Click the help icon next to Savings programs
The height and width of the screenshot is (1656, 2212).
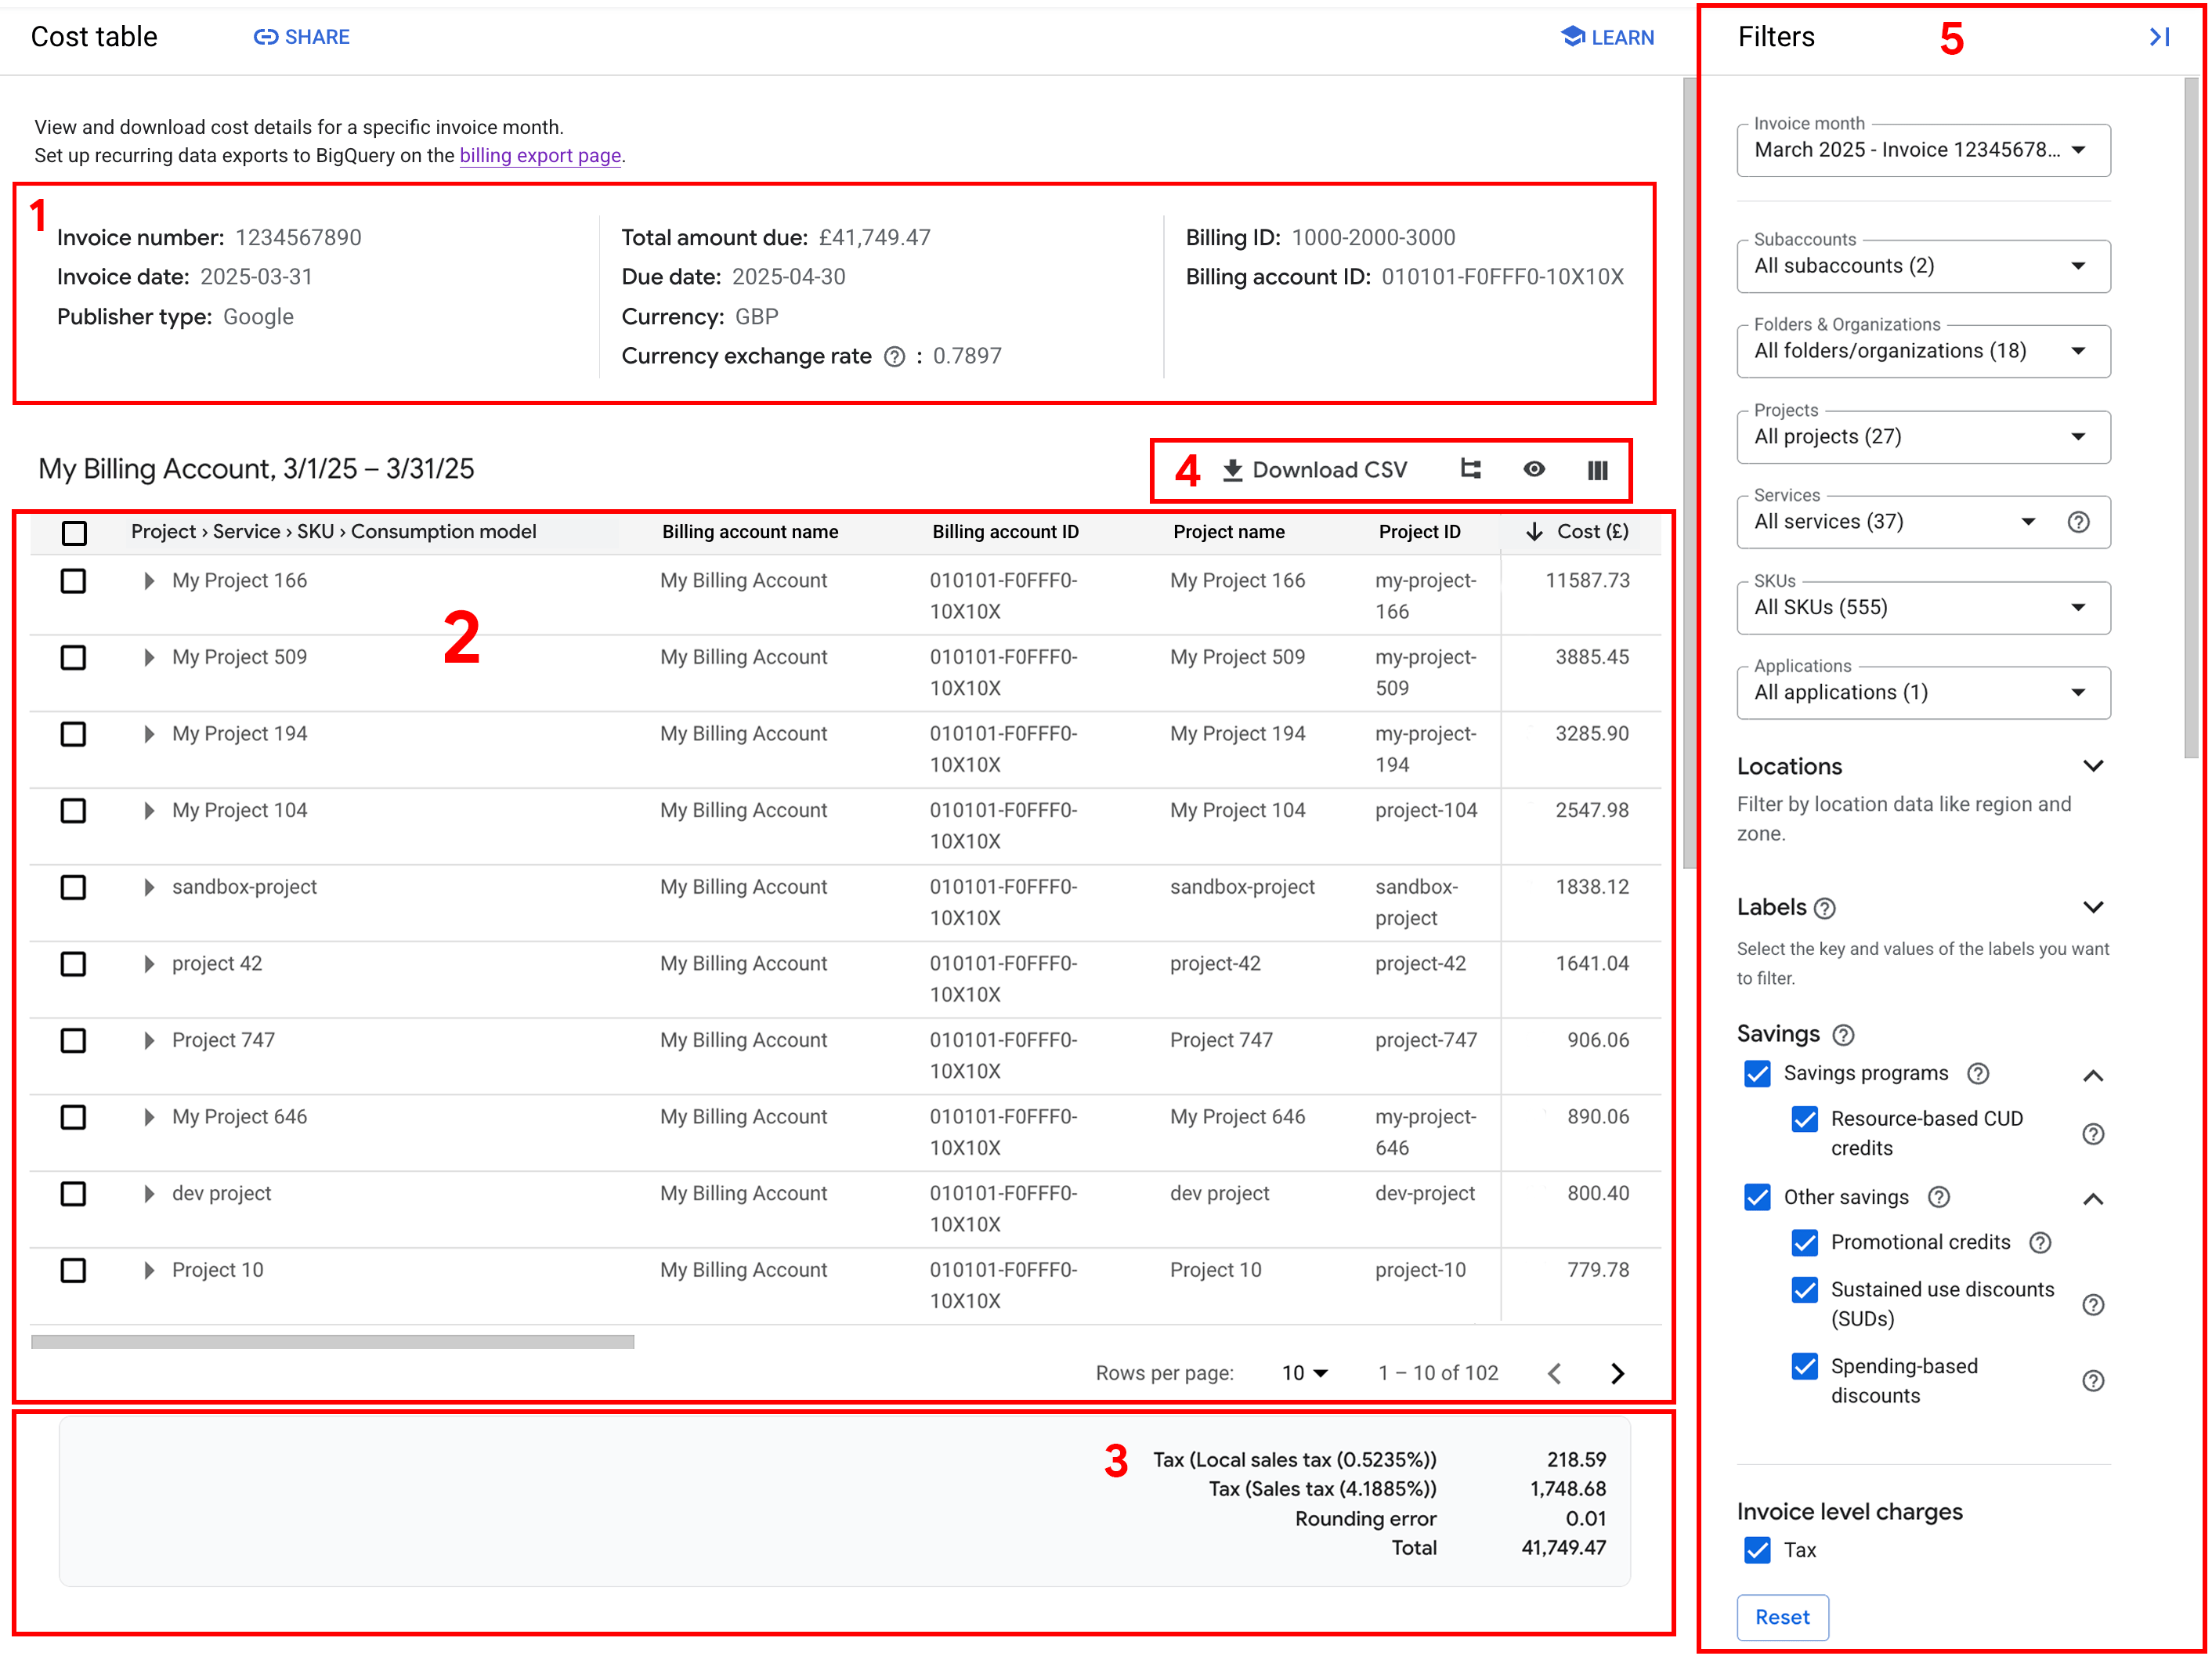click(x=1978, y=1073)
